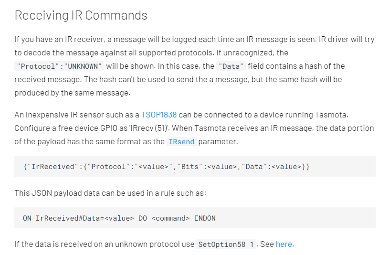Screen dimensions: 379x255
Task: Click the ENDON keyword in rule example
Action: tap(205, 218)
